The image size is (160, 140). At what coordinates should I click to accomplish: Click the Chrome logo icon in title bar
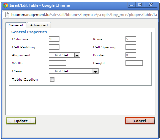tap(6, 5)
